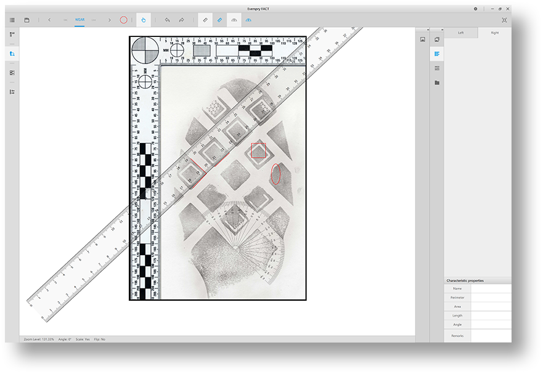Open settings gear in title bar
The image size is (543, 374).
475,9
